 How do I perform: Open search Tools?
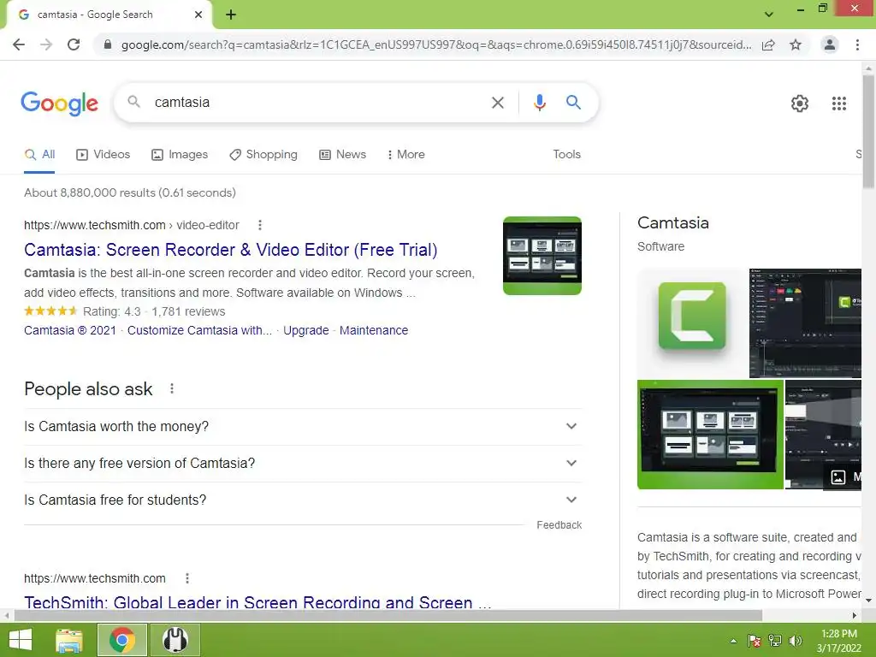(x=566, y=155)
